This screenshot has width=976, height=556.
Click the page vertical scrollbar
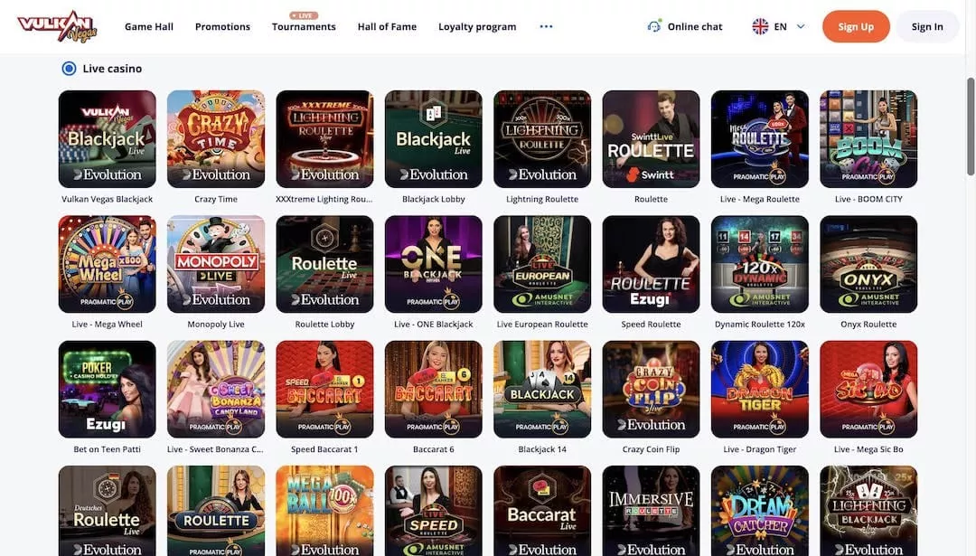point(970,127)
